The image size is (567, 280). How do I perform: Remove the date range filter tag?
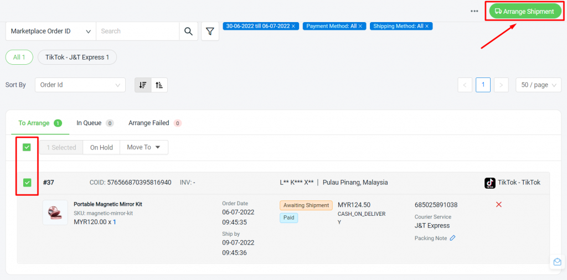293,27
